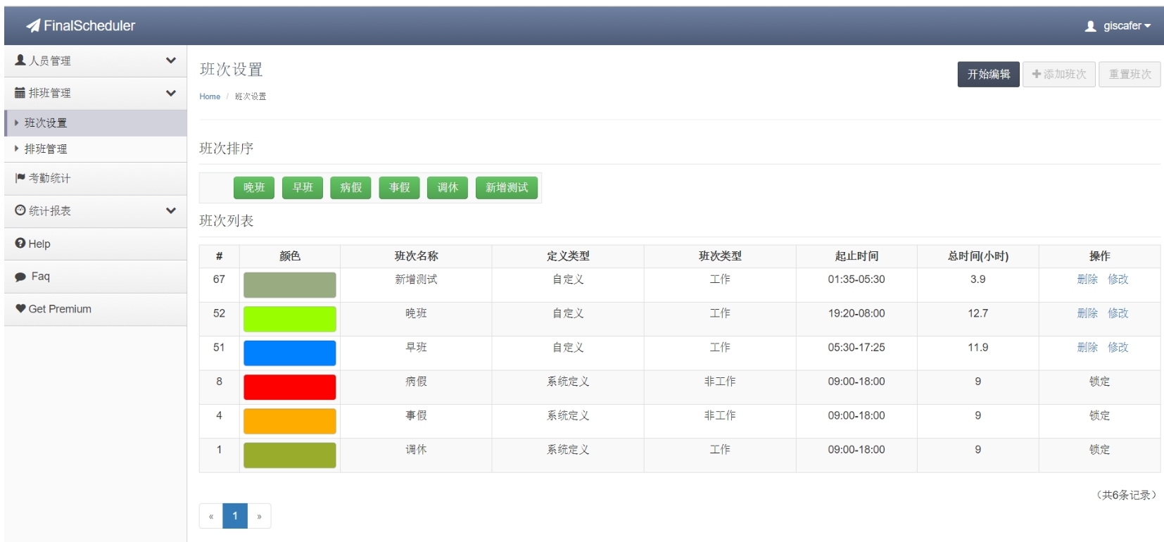Click the question mark icon beside Help
This screenshot has width=1164, height=542.
coord(20,243)
